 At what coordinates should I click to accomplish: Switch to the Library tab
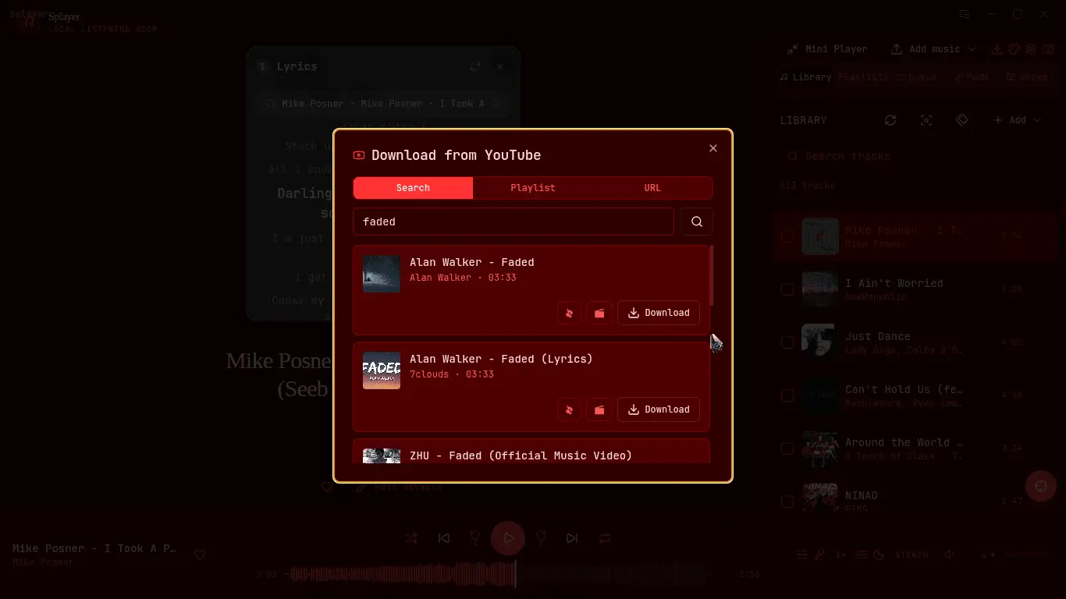click(805, 77)
